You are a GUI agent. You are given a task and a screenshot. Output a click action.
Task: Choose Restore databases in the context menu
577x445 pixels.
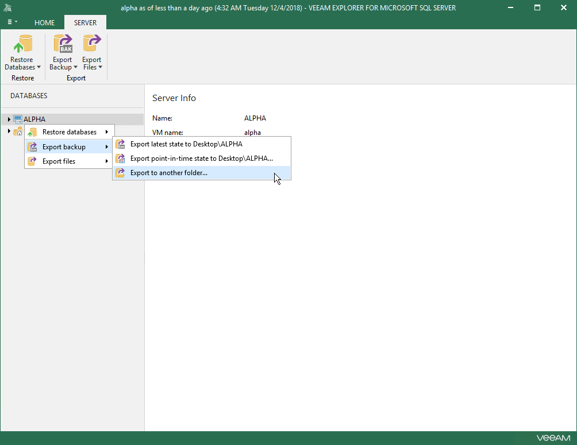70,132
